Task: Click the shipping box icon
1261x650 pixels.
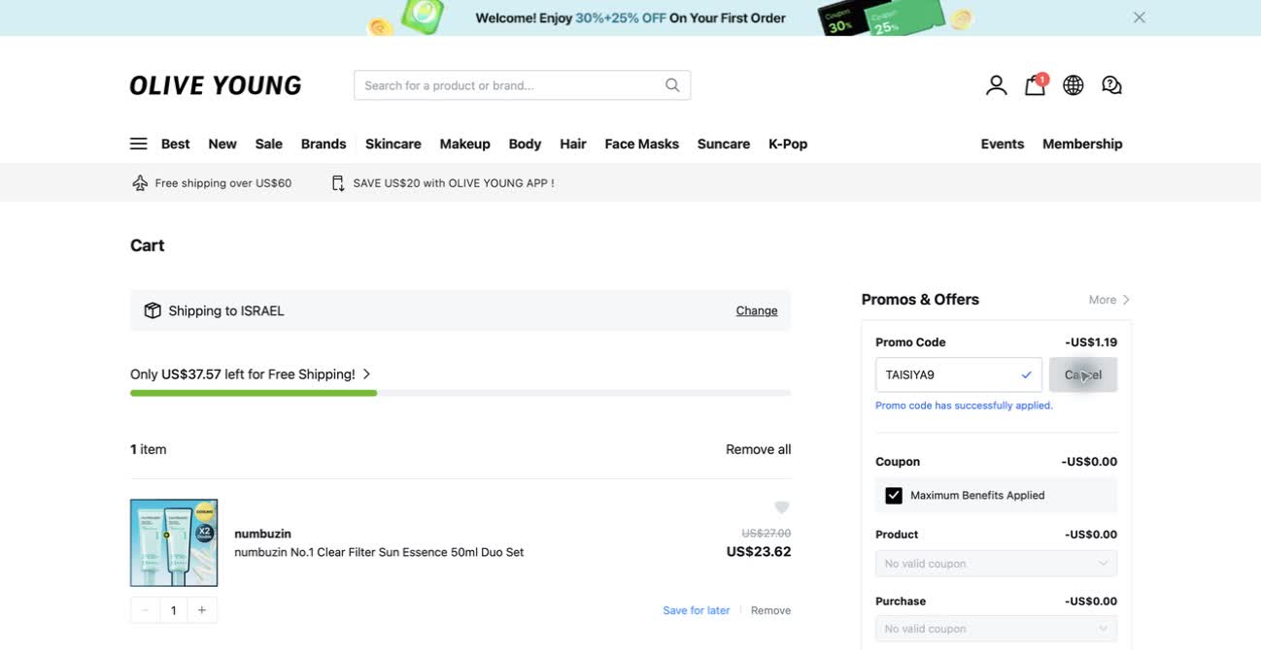Action: tap(153, 310)
